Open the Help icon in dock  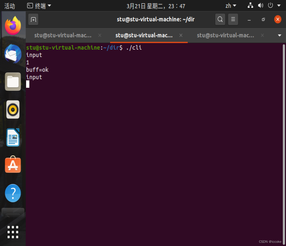[x=13, y=193]
